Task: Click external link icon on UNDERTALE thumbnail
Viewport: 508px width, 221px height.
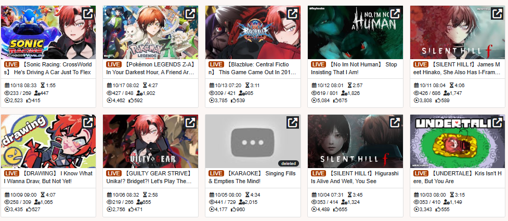Action: [x=497, y=122]
